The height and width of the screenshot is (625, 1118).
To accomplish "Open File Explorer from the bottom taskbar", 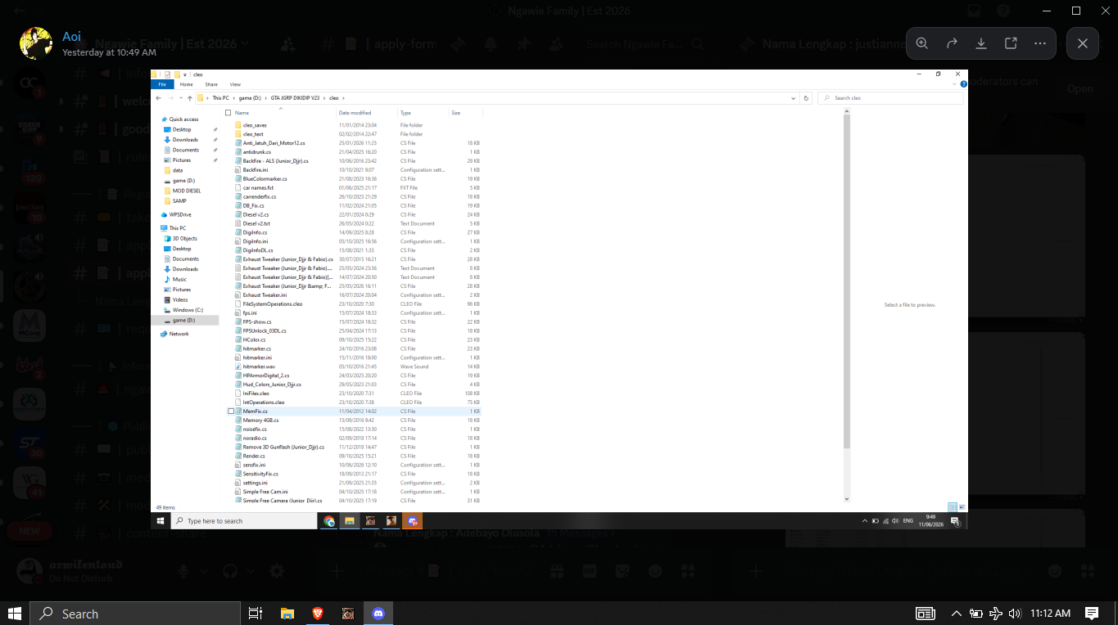I will [x=287, y=613].
